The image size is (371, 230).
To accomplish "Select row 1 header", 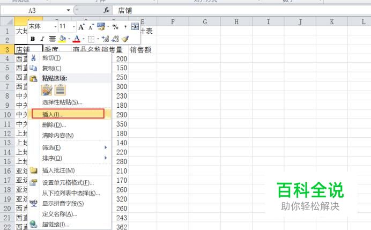I will (x=7, y=31).
